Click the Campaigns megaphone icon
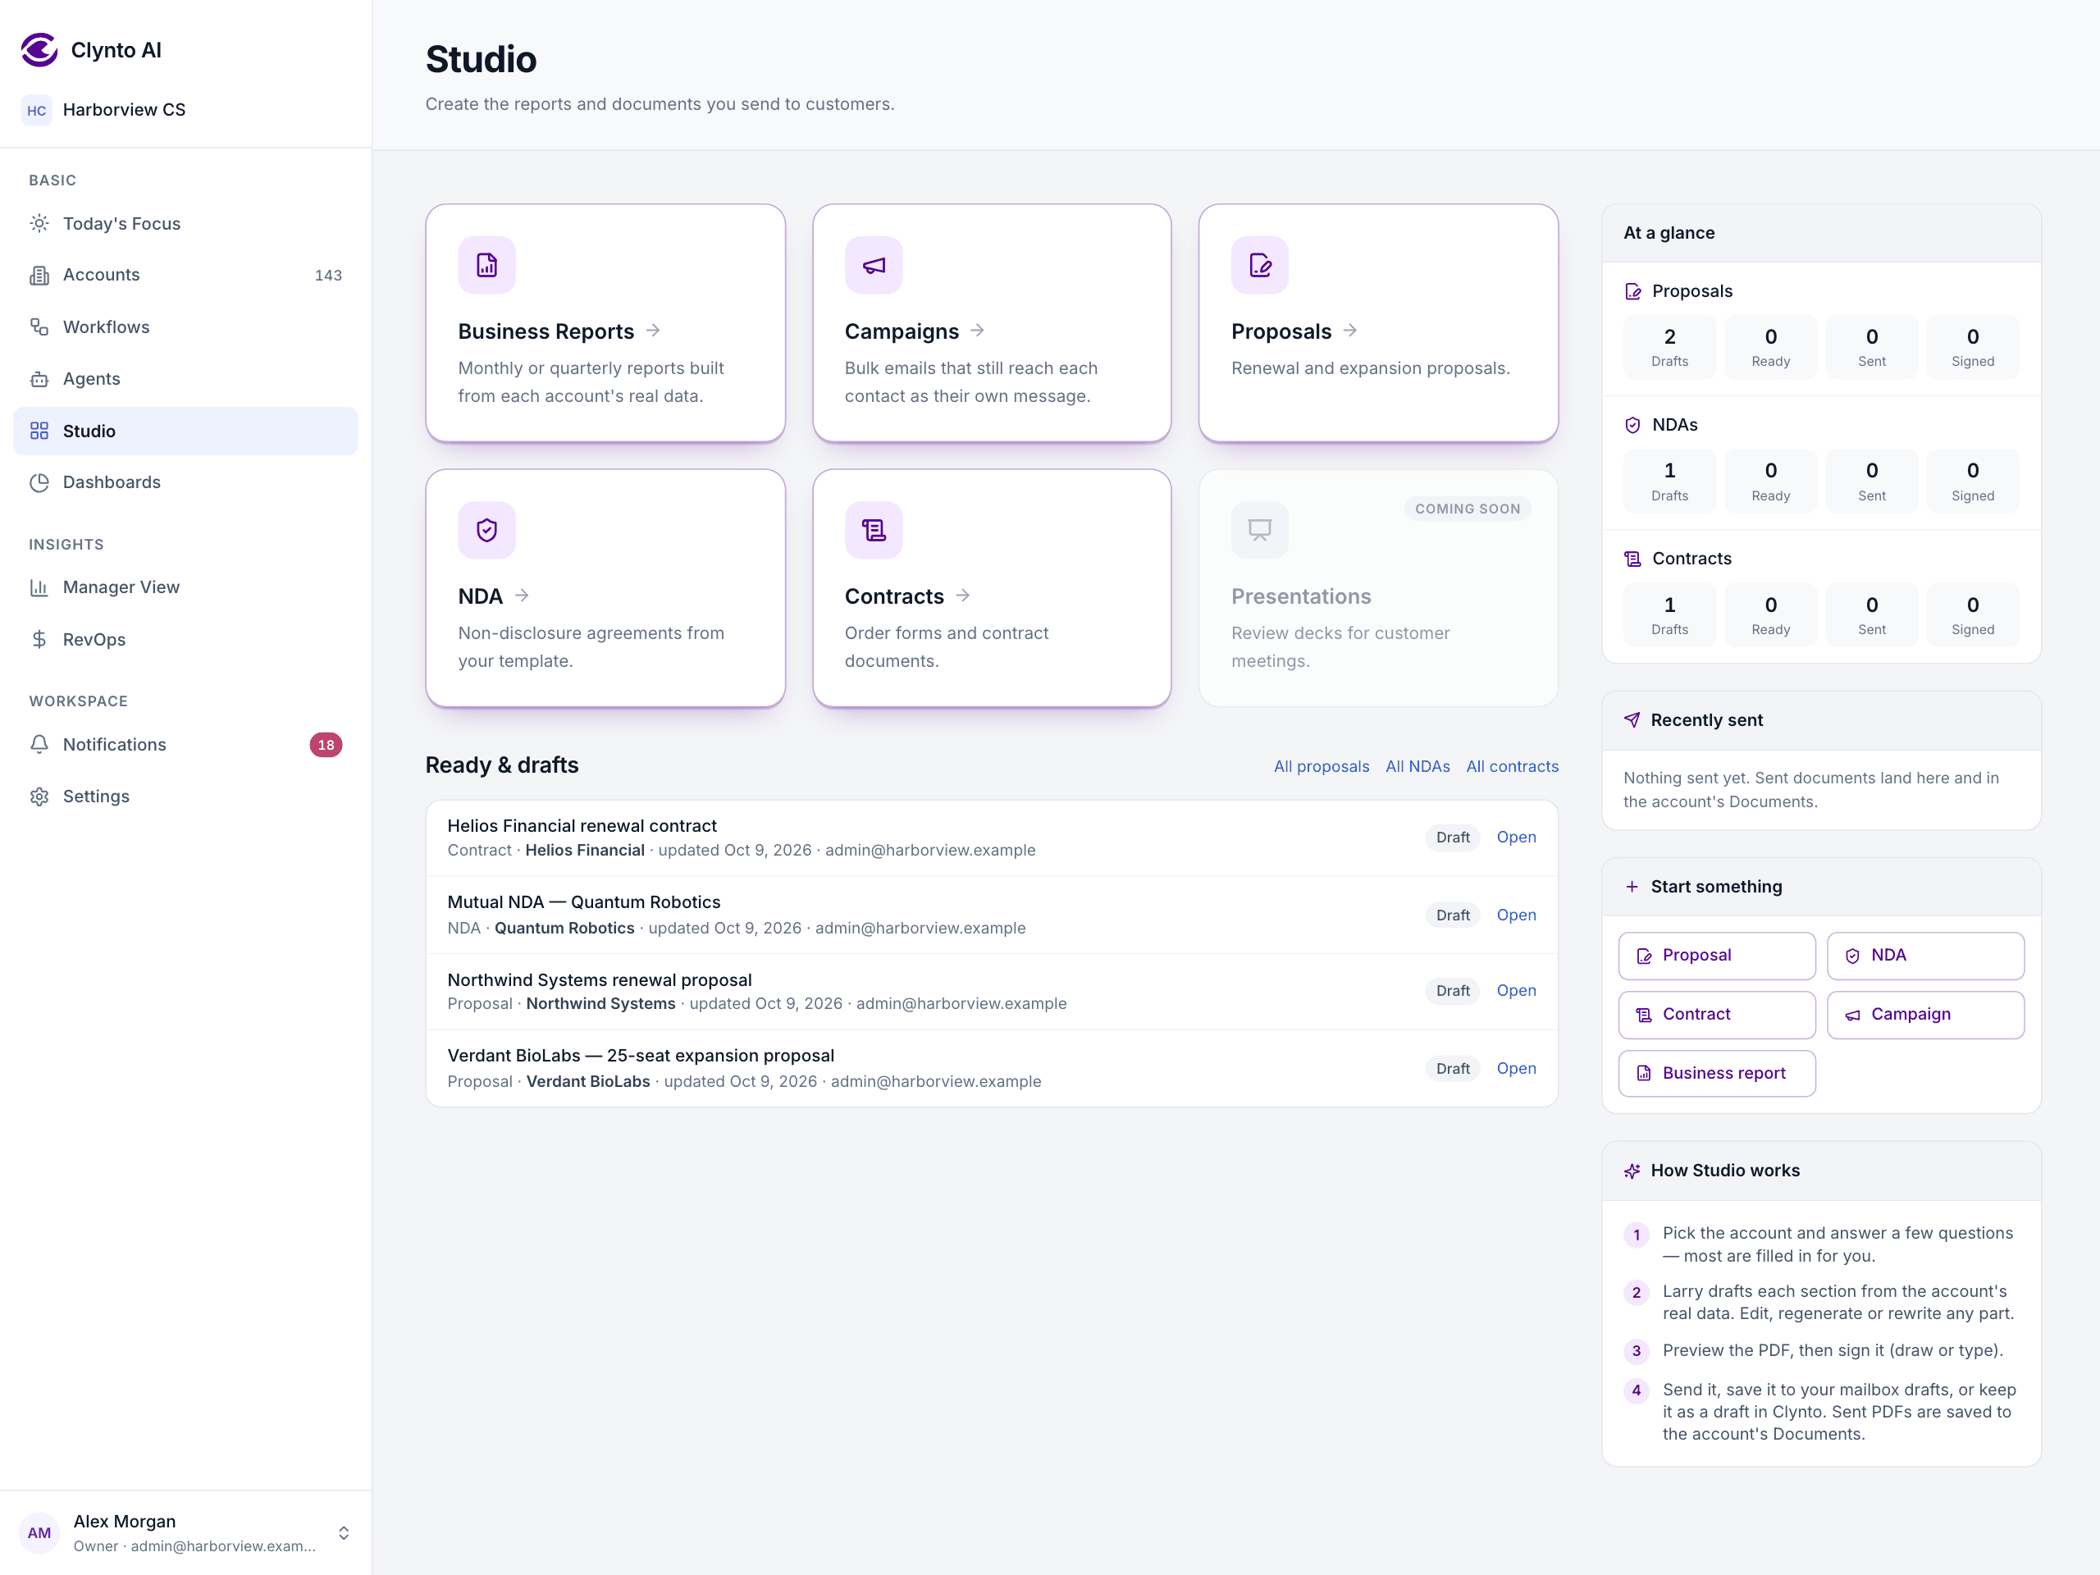 coord(874,265)
